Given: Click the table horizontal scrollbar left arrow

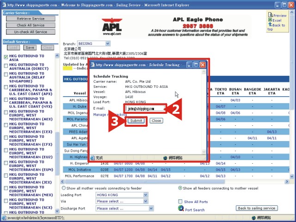Looking at the screenshot, I should pos(62,182).
